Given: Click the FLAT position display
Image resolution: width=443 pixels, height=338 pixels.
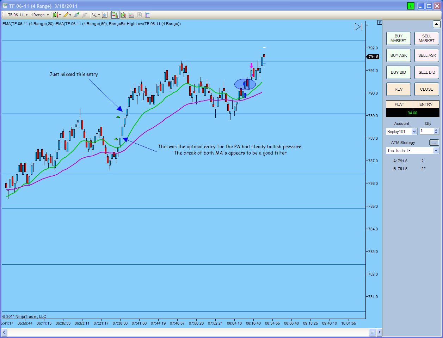Looking at the screenshot, I should [399, 104].
